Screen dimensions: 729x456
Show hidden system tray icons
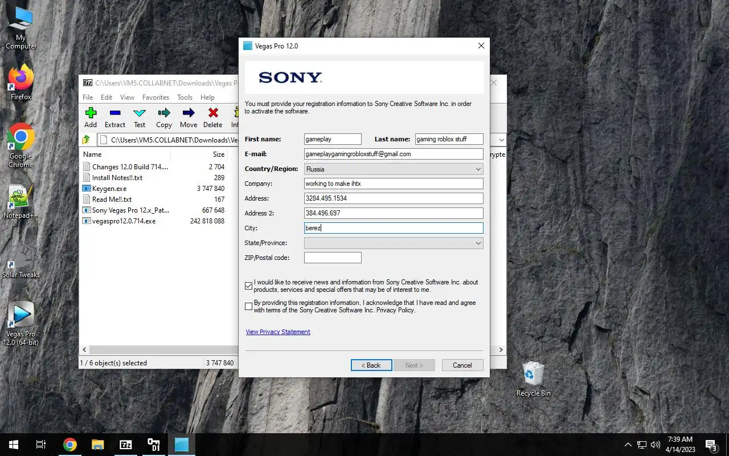(x=628, y=445)
